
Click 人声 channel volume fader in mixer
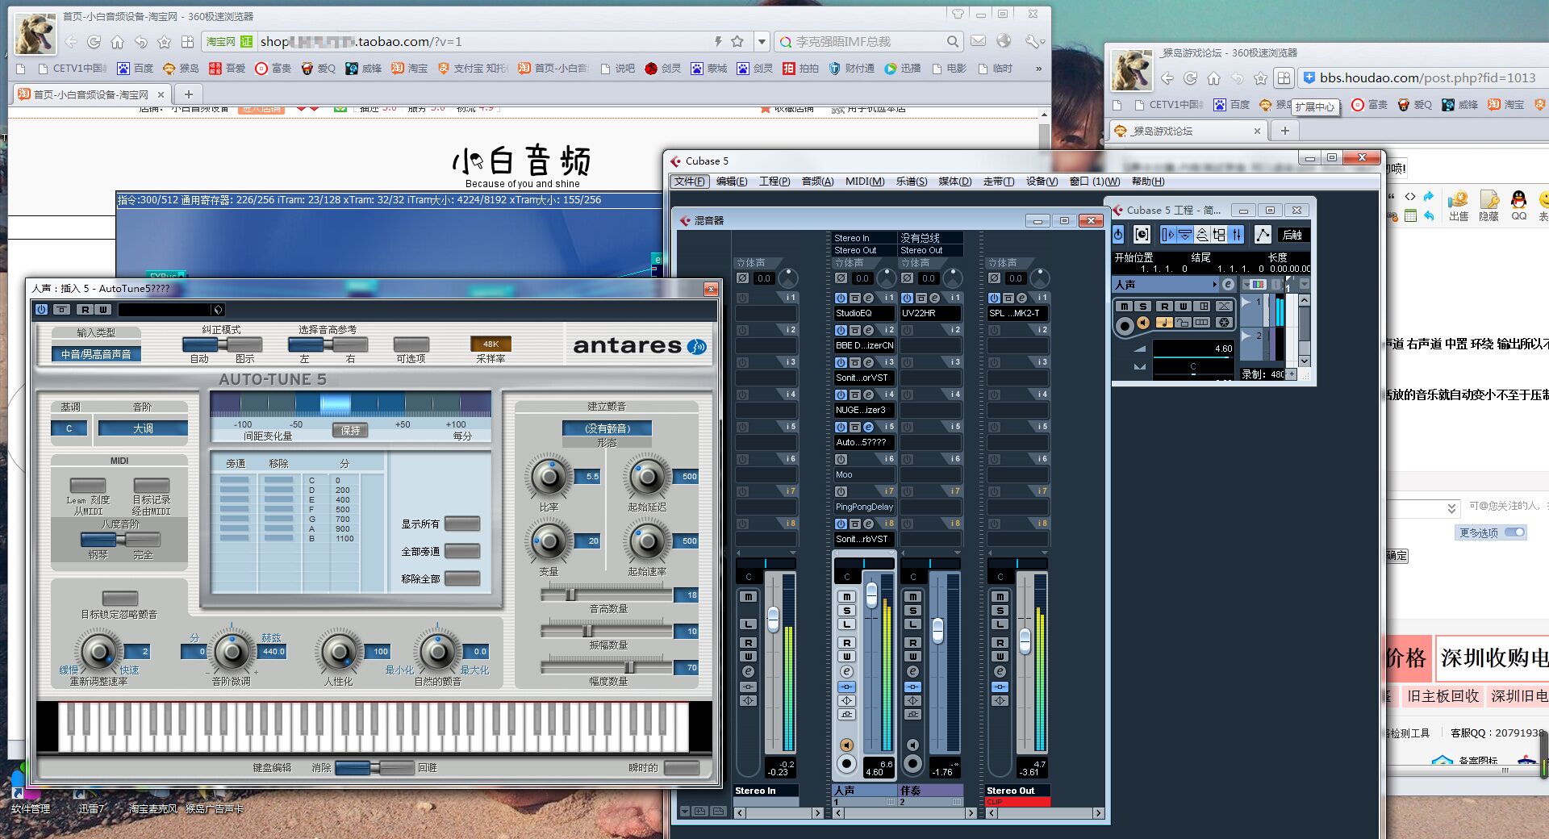871,595
